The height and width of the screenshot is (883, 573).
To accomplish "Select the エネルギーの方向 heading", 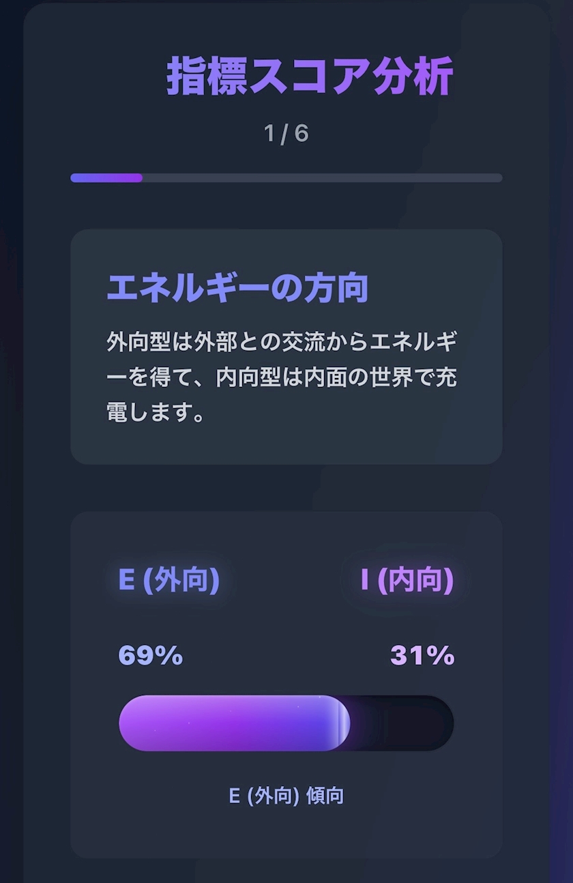I will pos(237,288).
